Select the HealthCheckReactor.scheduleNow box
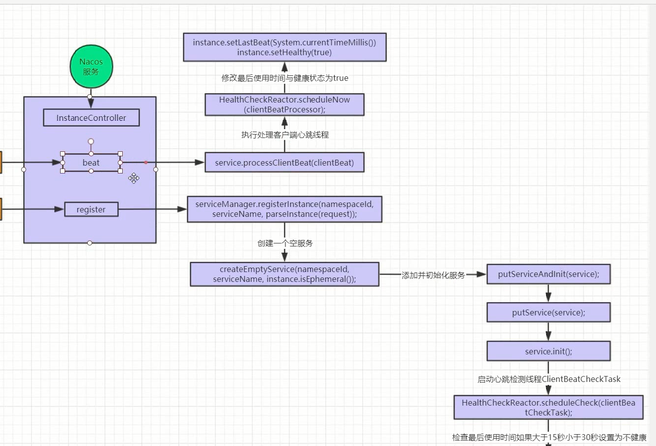The image size is (656, 446). [x=284, y=104]
